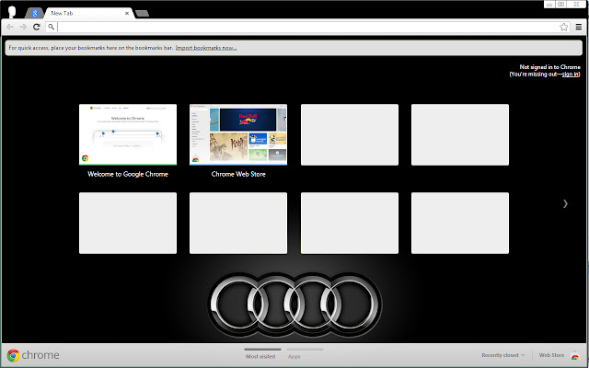Click the Chrome Web Store tile caption
Viewport: 589px width, 368px height.
click(x=238, y=174)
